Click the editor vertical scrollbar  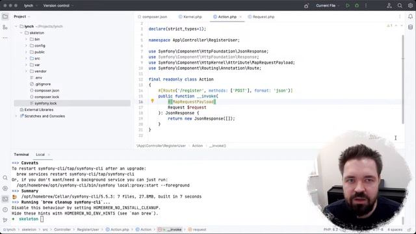click(403, 79)
